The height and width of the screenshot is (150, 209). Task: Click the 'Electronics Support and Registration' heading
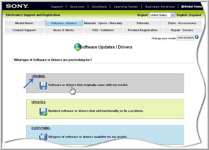click(33, 15)
